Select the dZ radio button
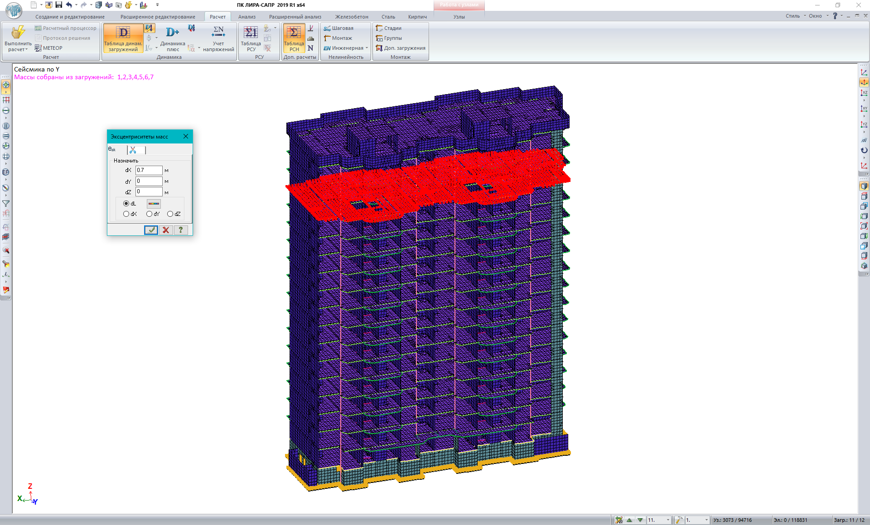The image size is (870, 525). [170, 214]
